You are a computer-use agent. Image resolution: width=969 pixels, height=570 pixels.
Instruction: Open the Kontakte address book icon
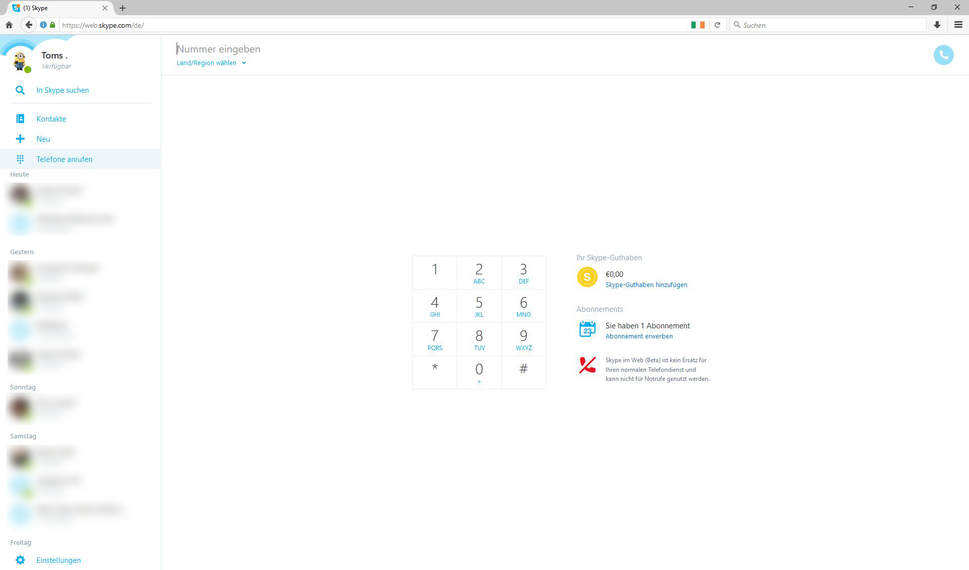[20, 119]
